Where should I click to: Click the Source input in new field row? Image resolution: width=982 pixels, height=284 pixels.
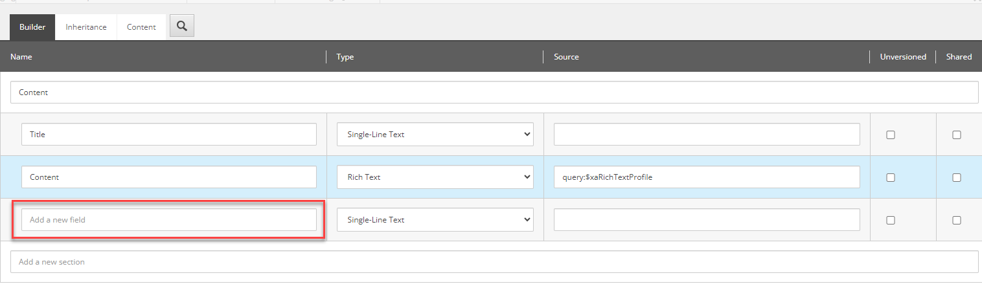(x=707, y=220)
